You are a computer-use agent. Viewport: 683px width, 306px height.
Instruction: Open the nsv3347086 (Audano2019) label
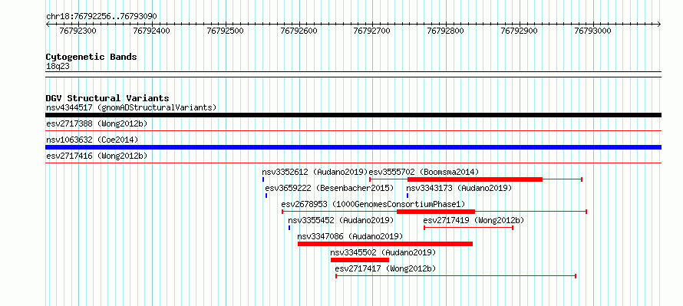[x=350, y=236]
